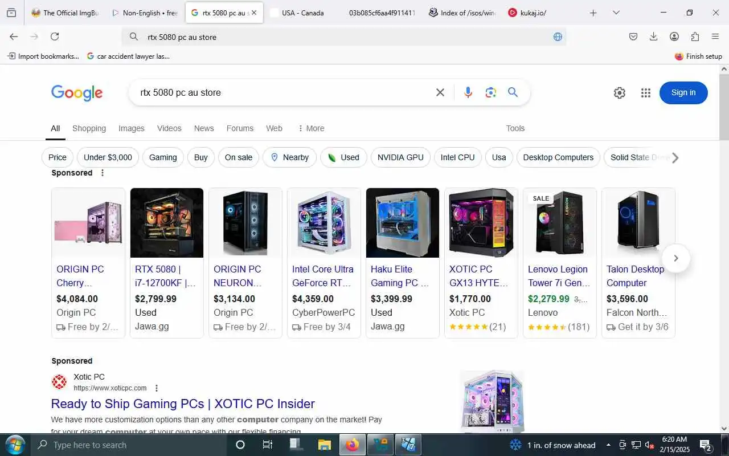Open Pocket save icon in toolbar
Viewport: 729px width, 456px height.
coord(633,36)
